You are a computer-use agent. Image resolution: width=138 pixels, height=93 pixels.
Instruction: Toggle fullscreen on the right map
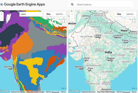(134, 21)
